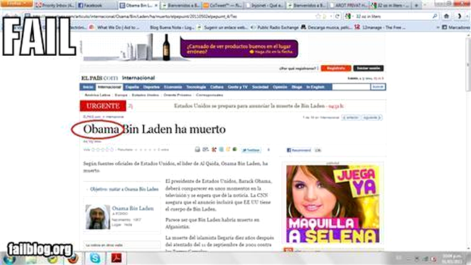Click the search magnifier icon in toolbar
Image resolution: width=471 pixels, height=265 pixels.
point(435,17)
